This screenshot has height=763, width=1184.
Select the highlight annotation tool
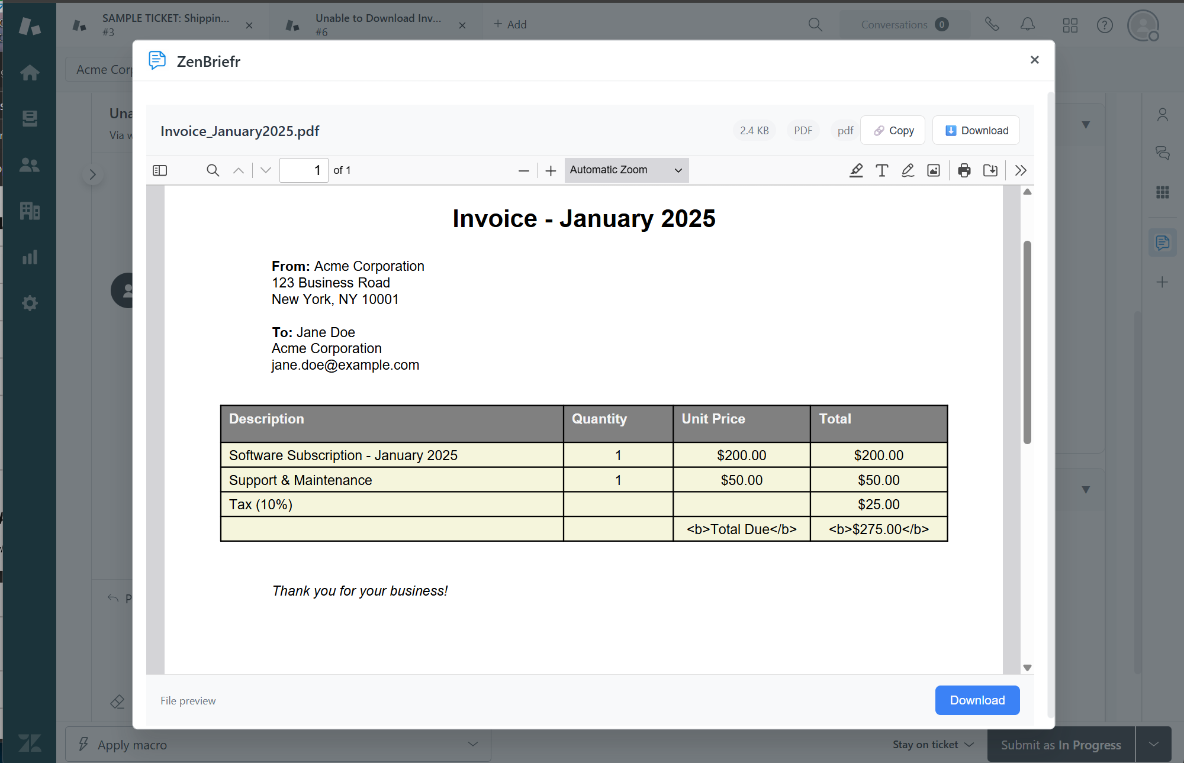856,170
